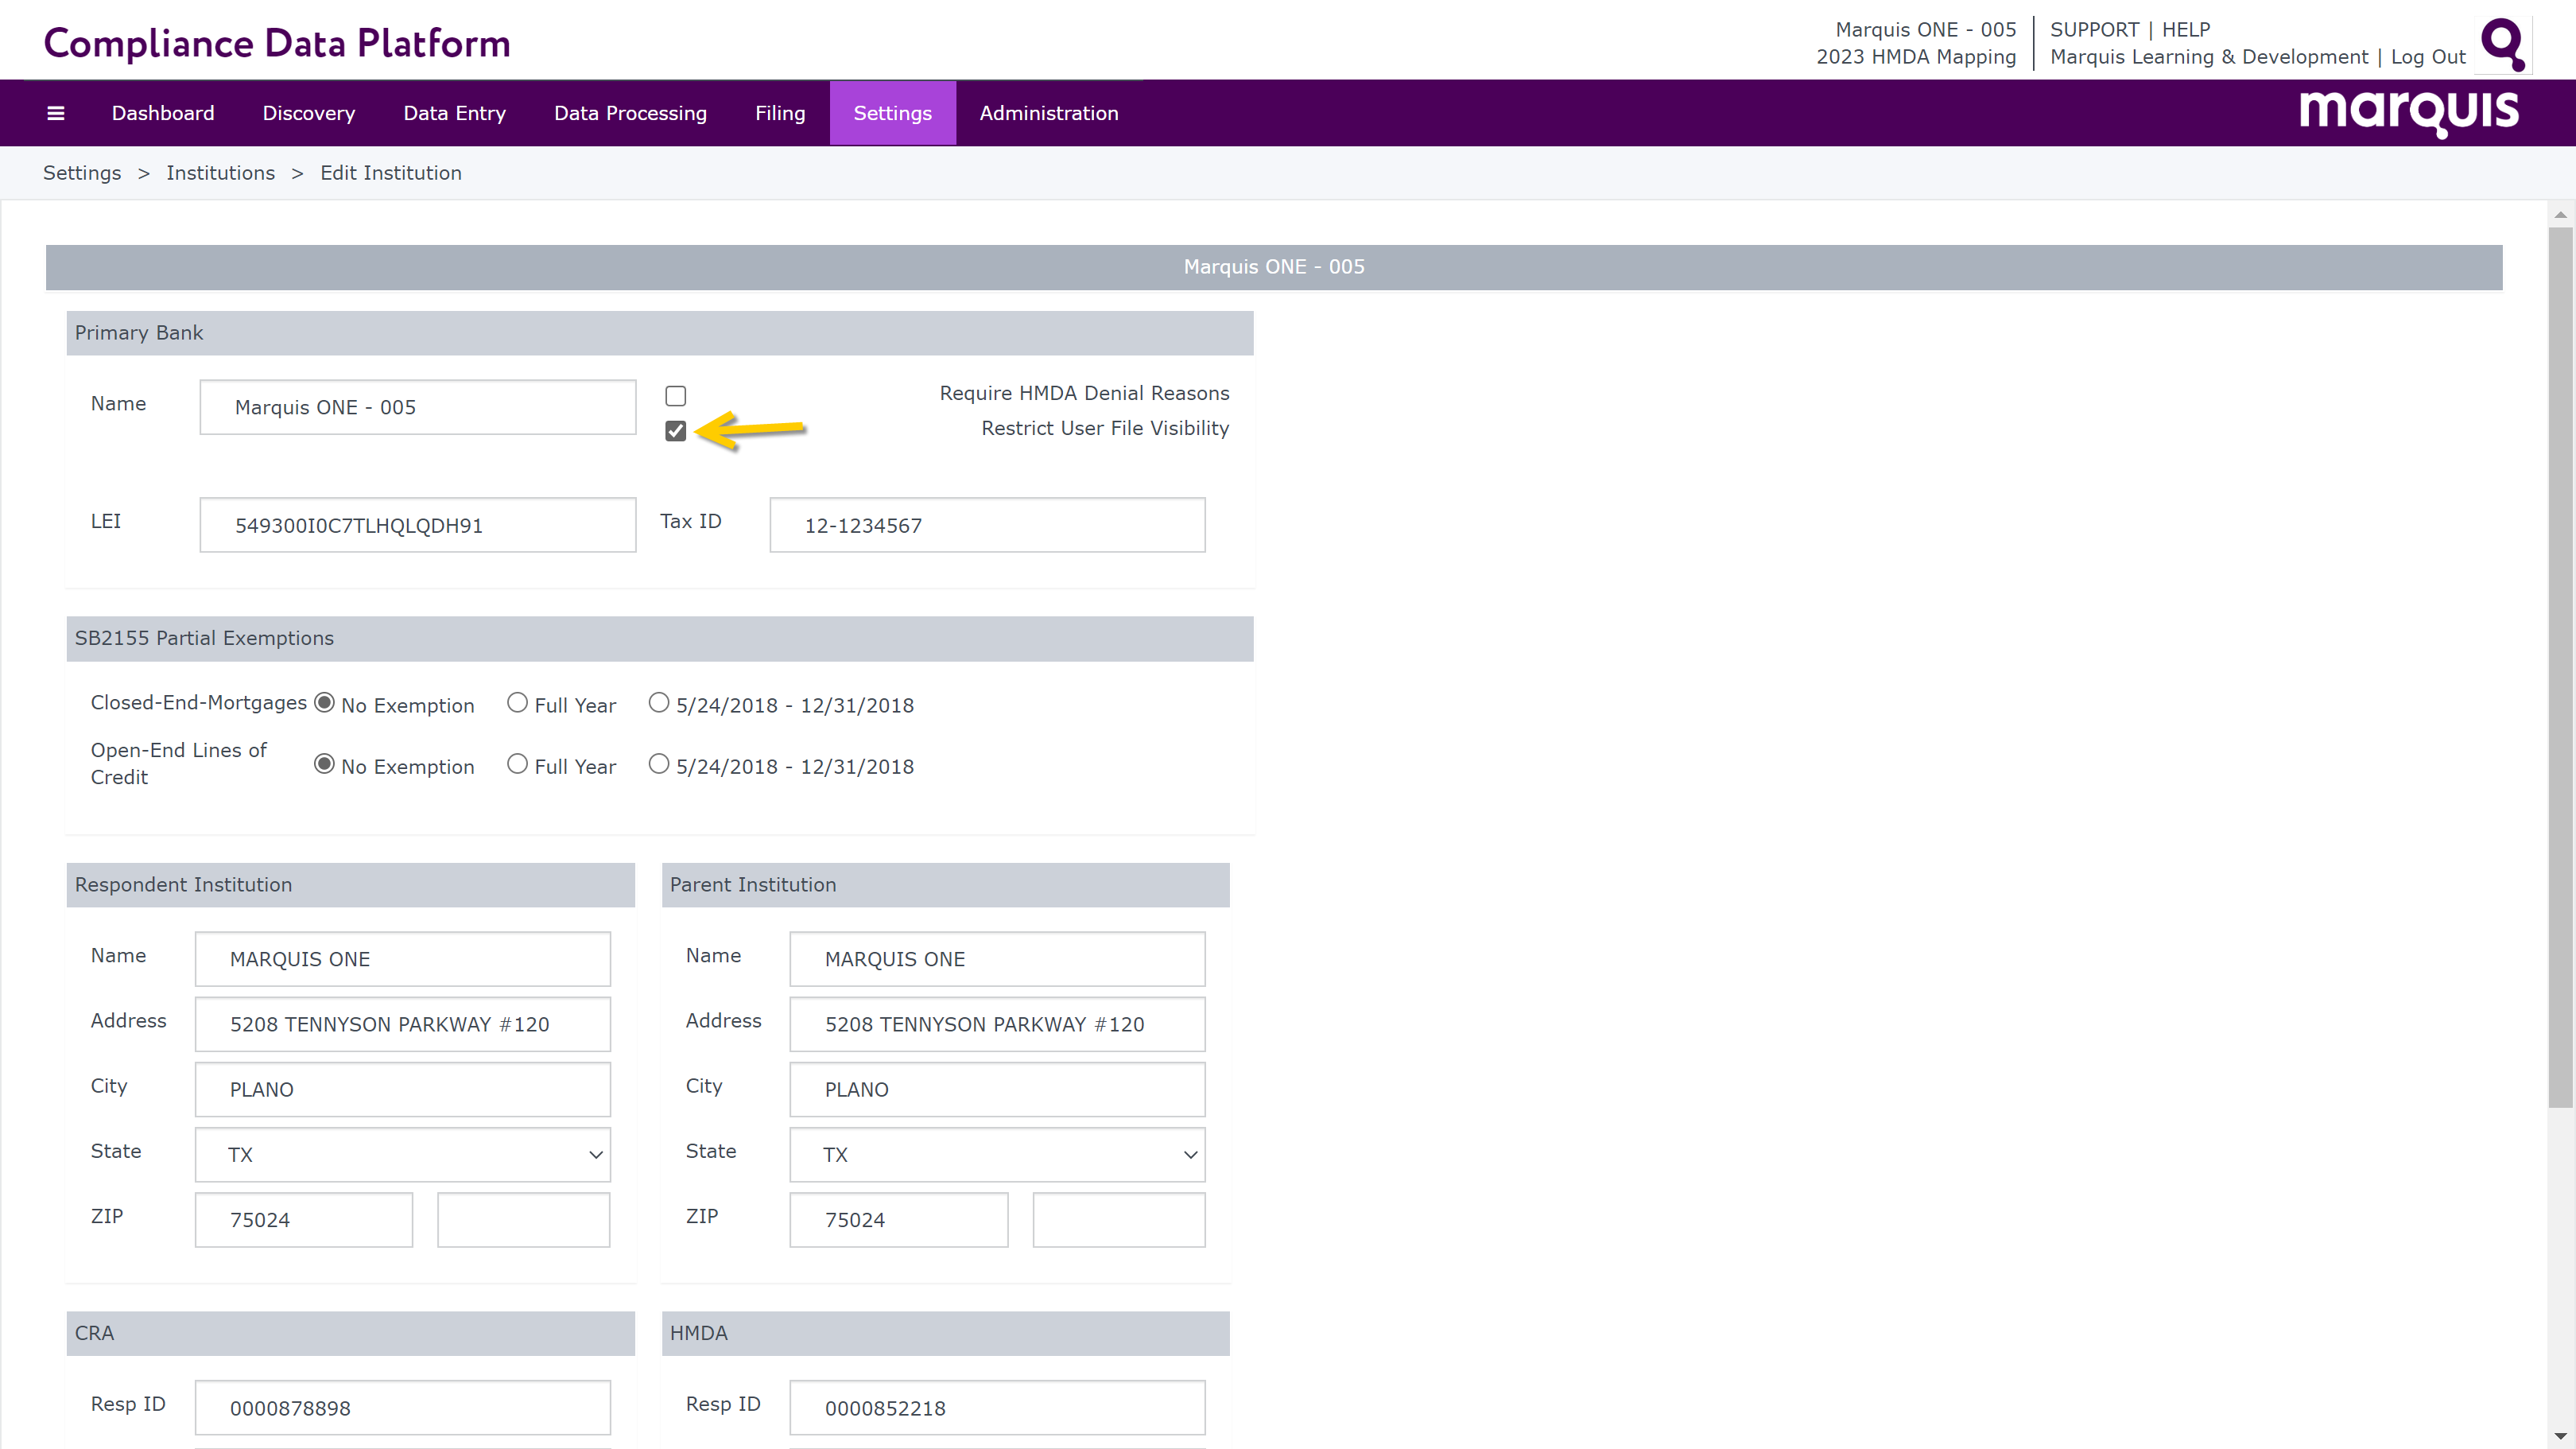Click the Marquis magnifier logo icon
The width and height of the screenshot is (2576, 1449).
coord(2504,45)
